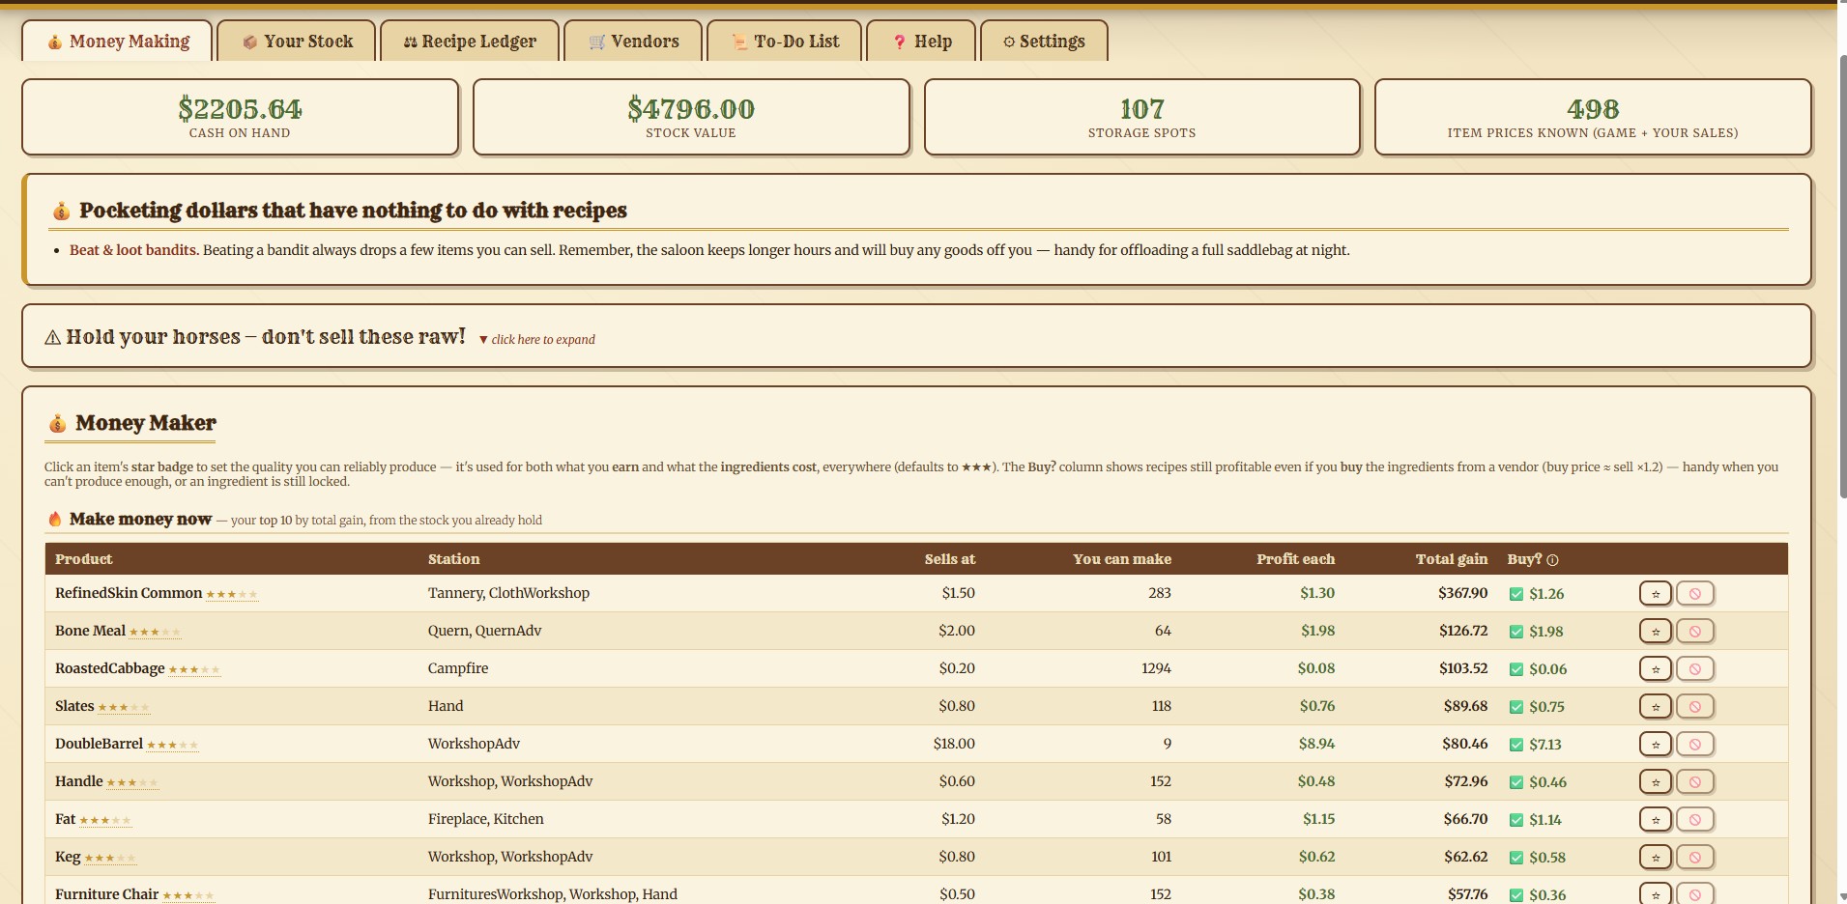Adjust Handle's star quality badge

[132, 782]
